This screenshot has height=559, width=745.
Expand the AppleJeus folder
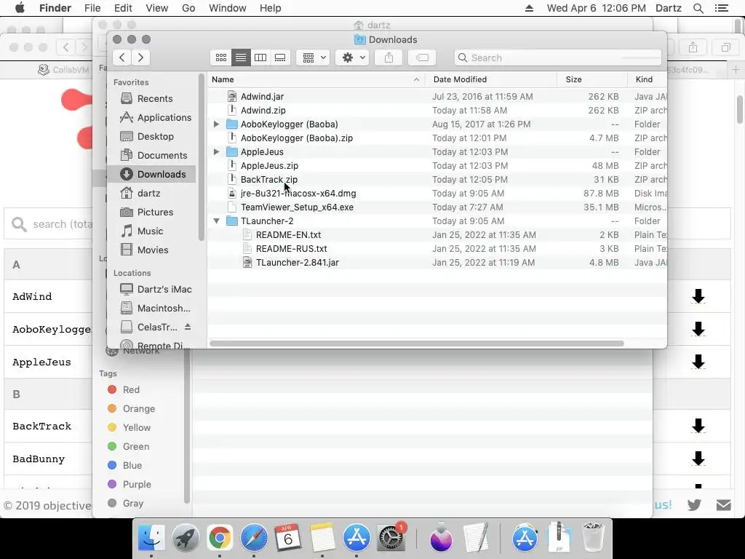click(216, 151)
